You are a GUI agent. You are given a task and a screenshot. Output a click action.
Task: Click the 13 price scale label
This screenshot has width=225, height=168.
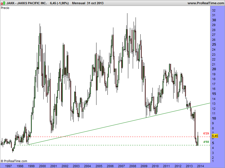tap(214, 104)
